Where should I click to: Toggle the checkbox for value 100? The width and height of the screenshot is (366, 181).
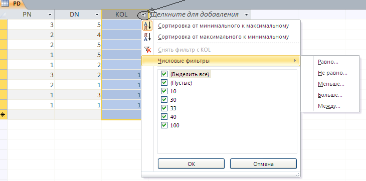(x=164, y=125)
